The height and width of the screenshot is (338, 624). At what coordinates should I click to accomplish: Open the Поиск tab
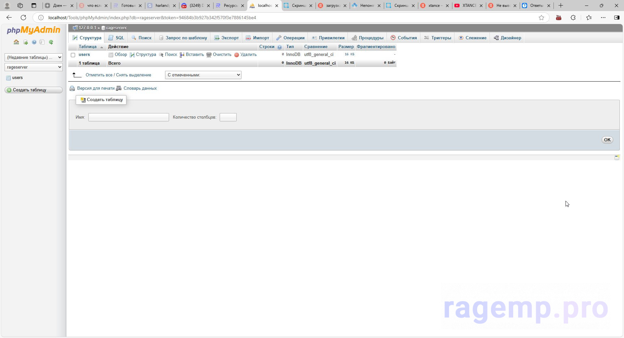[x=141, y=38]
